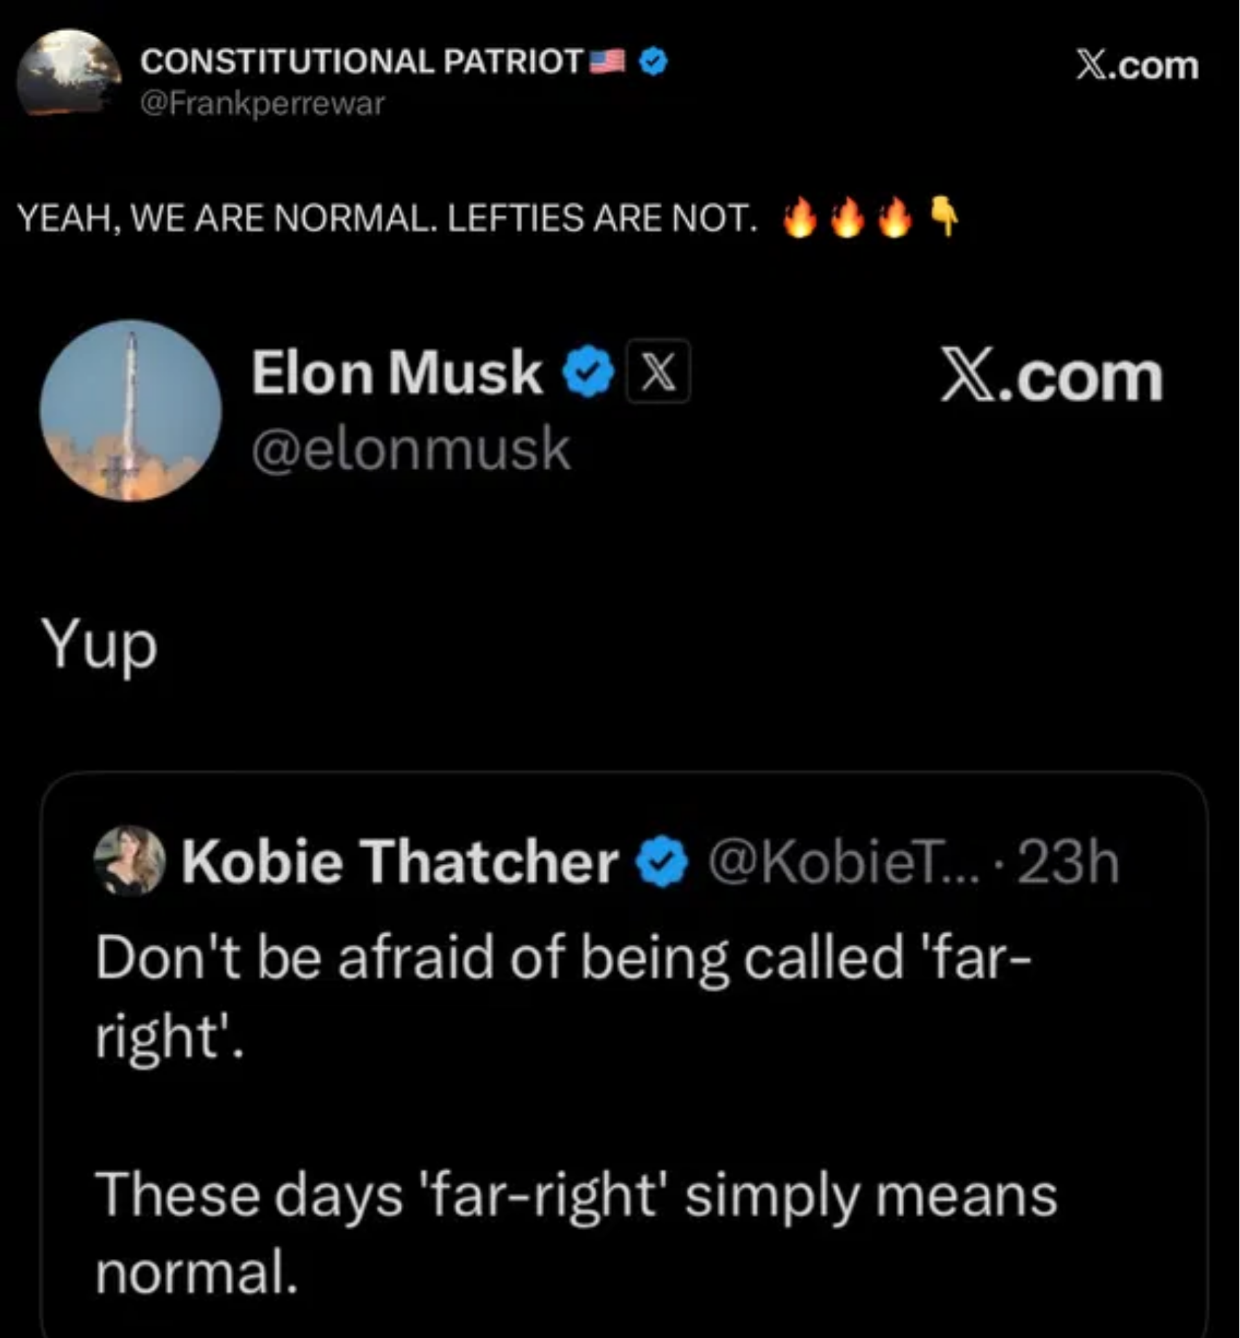Screen dimensions: 1240x1338
Task: Click the Constitutional Patriot profile avatar
Action: click(x=68, y=73)
